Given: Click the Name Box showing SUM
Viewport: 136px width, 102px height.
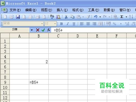Looking at the screenshot, I should tap(15, 30).
